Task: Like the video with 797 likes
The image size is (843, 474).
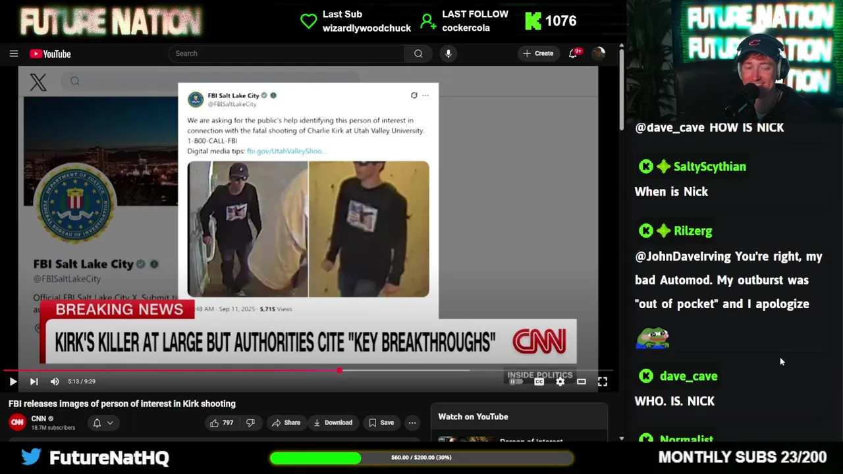Action: coord(221,423)
